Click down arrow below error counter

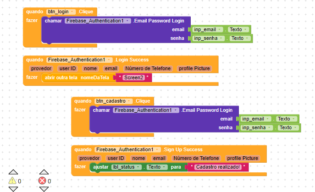[x=44, y=189]
